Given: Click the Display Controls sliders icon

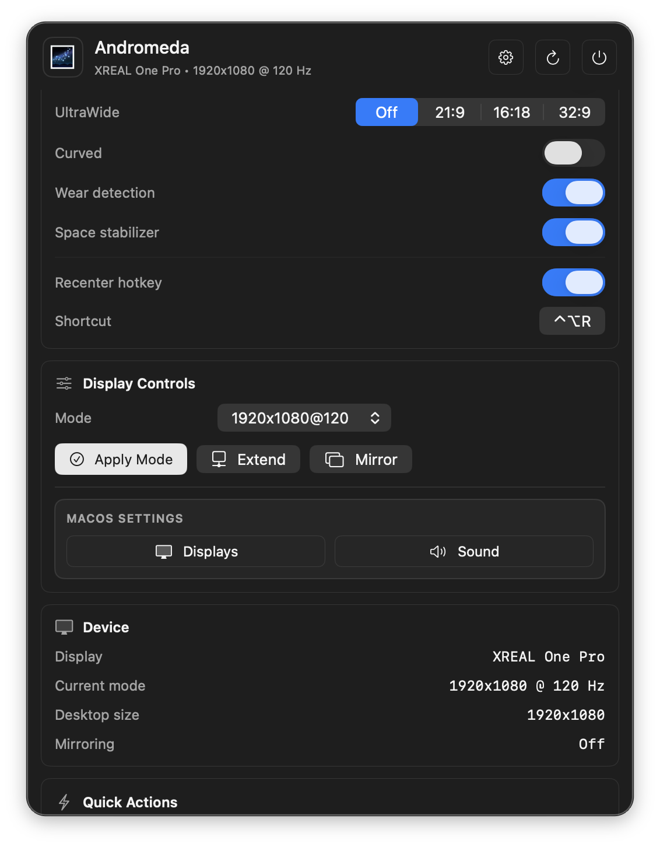Looking at the screenshot, I should 64,383.
